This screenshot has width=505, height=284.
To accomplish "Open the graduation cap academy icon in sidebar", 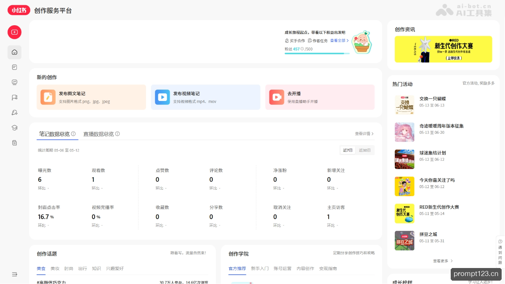I will coord(14,128).
